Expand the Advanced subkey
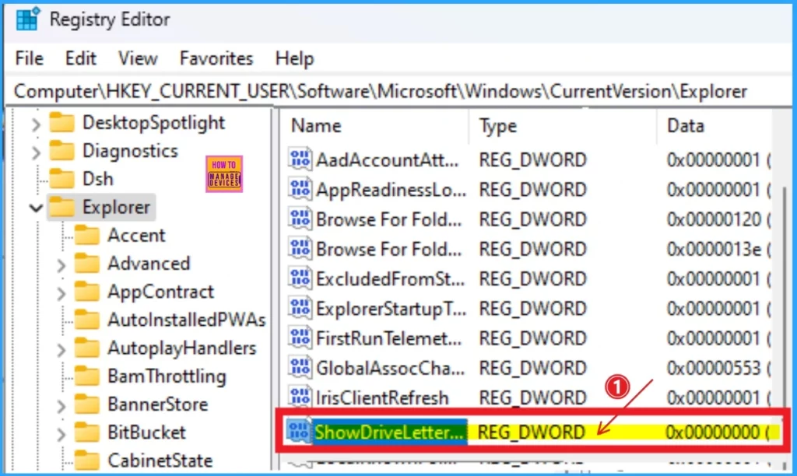Viewport: 797px width, 476px height. tap(61, 264)
